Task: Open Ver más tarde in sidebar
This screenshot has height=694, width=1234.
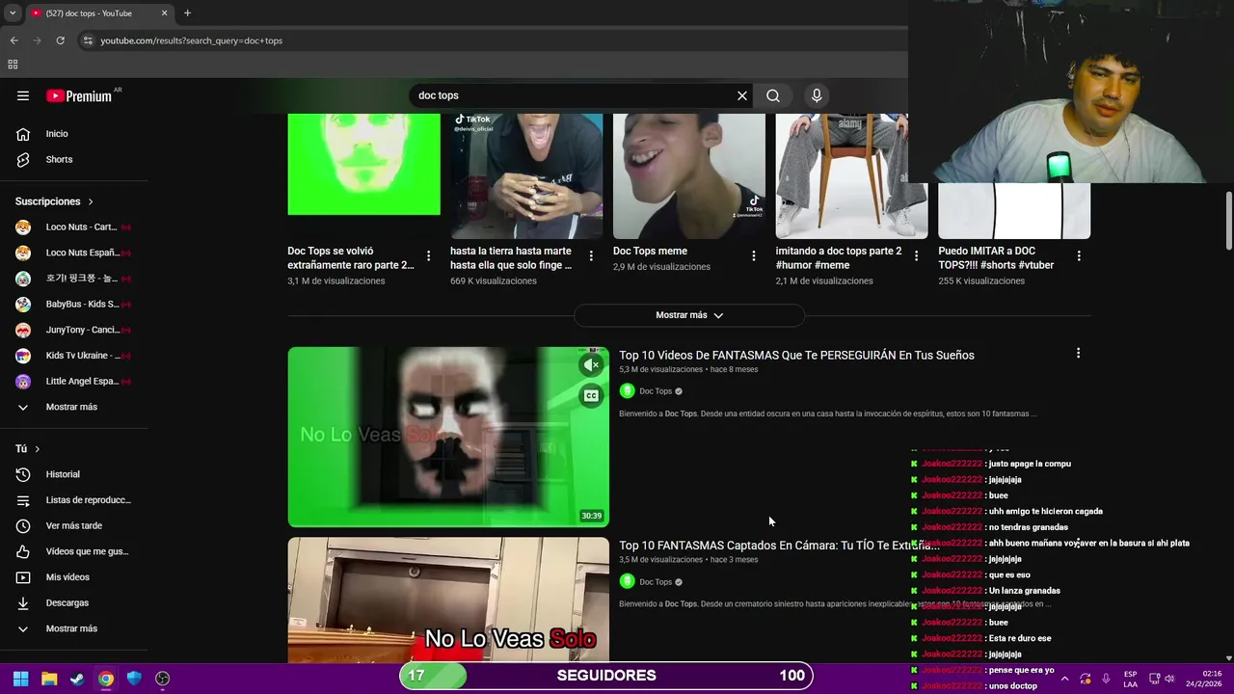Action: pyautogui.click(x=74, y=525)
